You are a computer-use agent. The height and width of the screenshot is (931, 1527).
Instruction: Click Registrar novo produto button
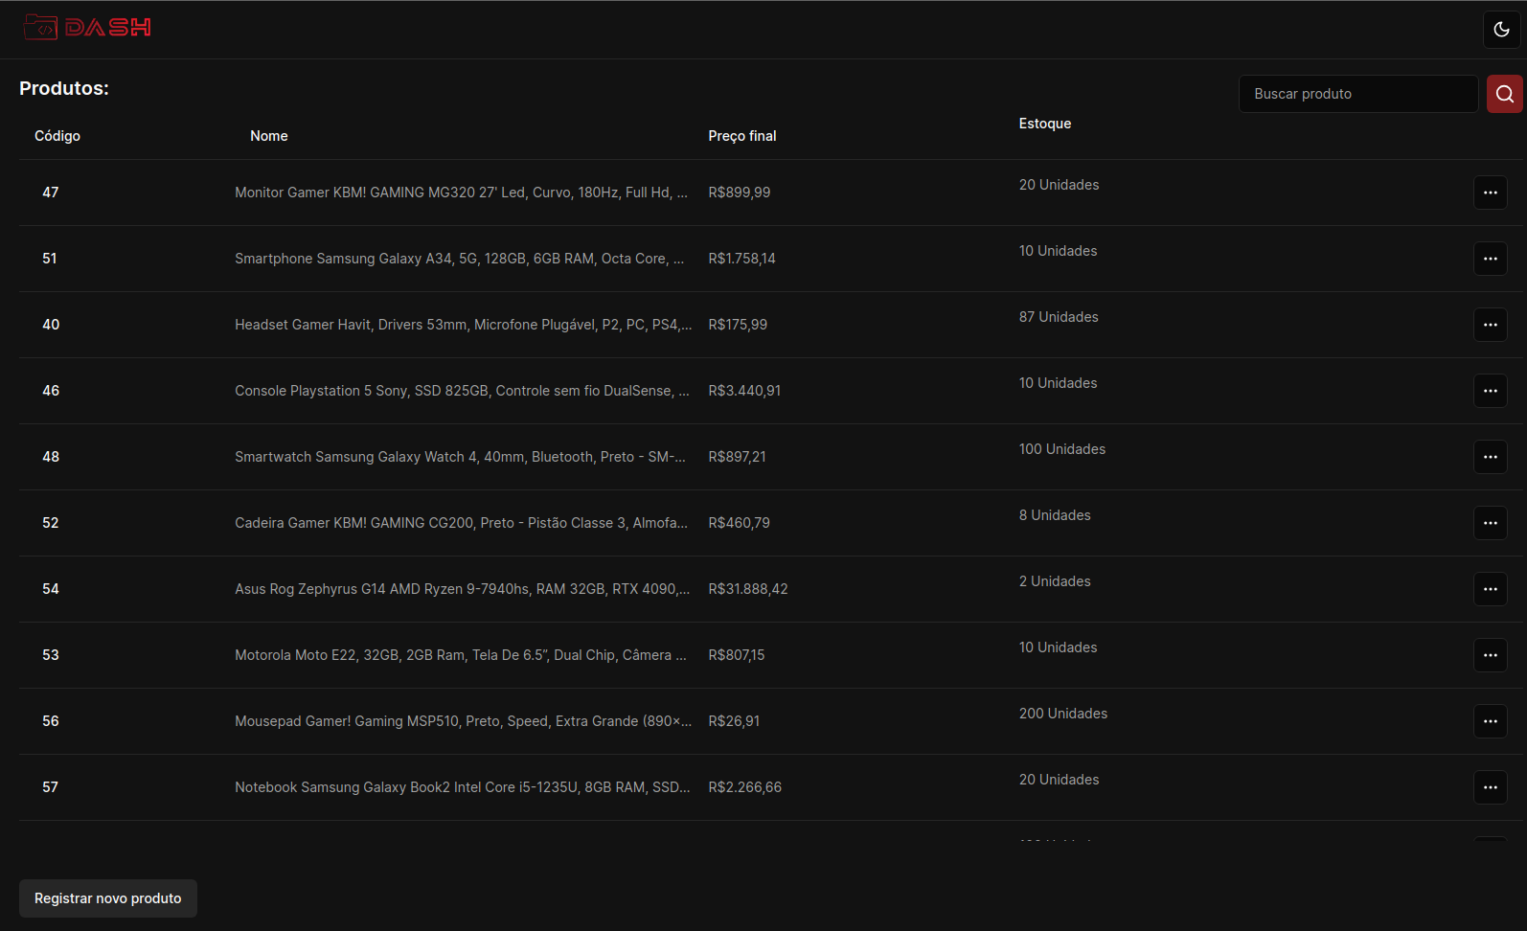point(108,898)
